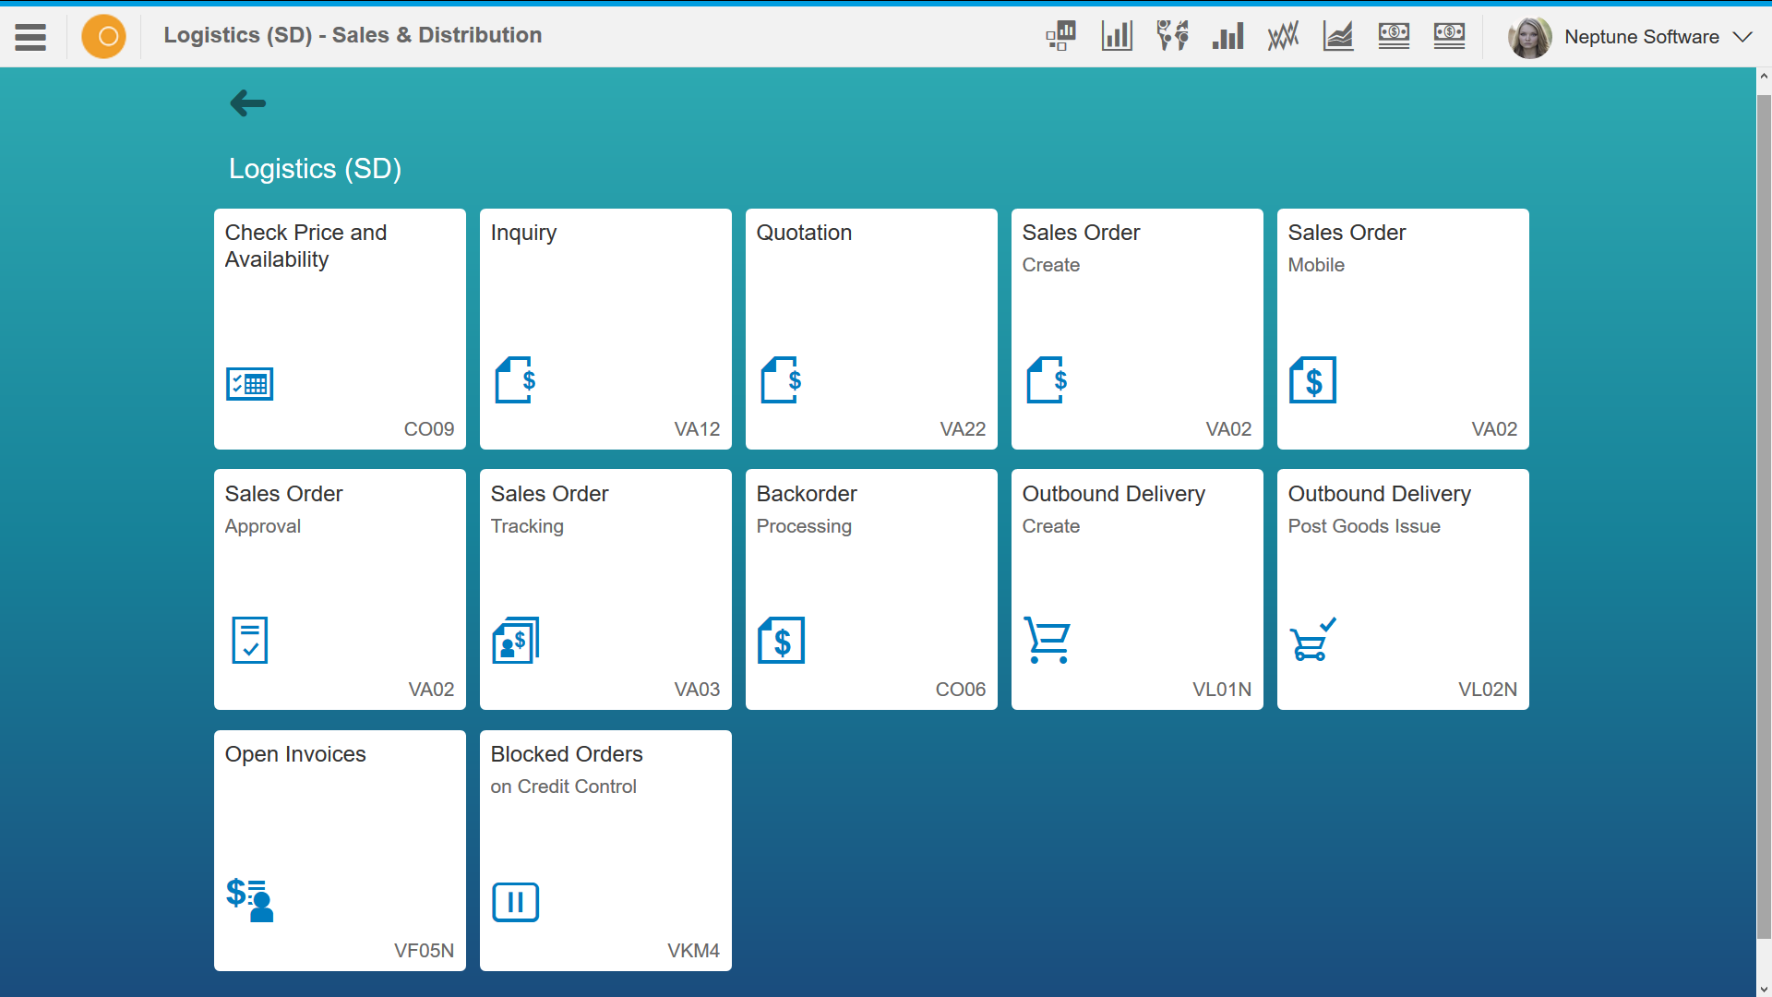Click Sales Order Tracking (VA03) tile
The height and width of the screenshot is (997, 1772).
point(606,589)
